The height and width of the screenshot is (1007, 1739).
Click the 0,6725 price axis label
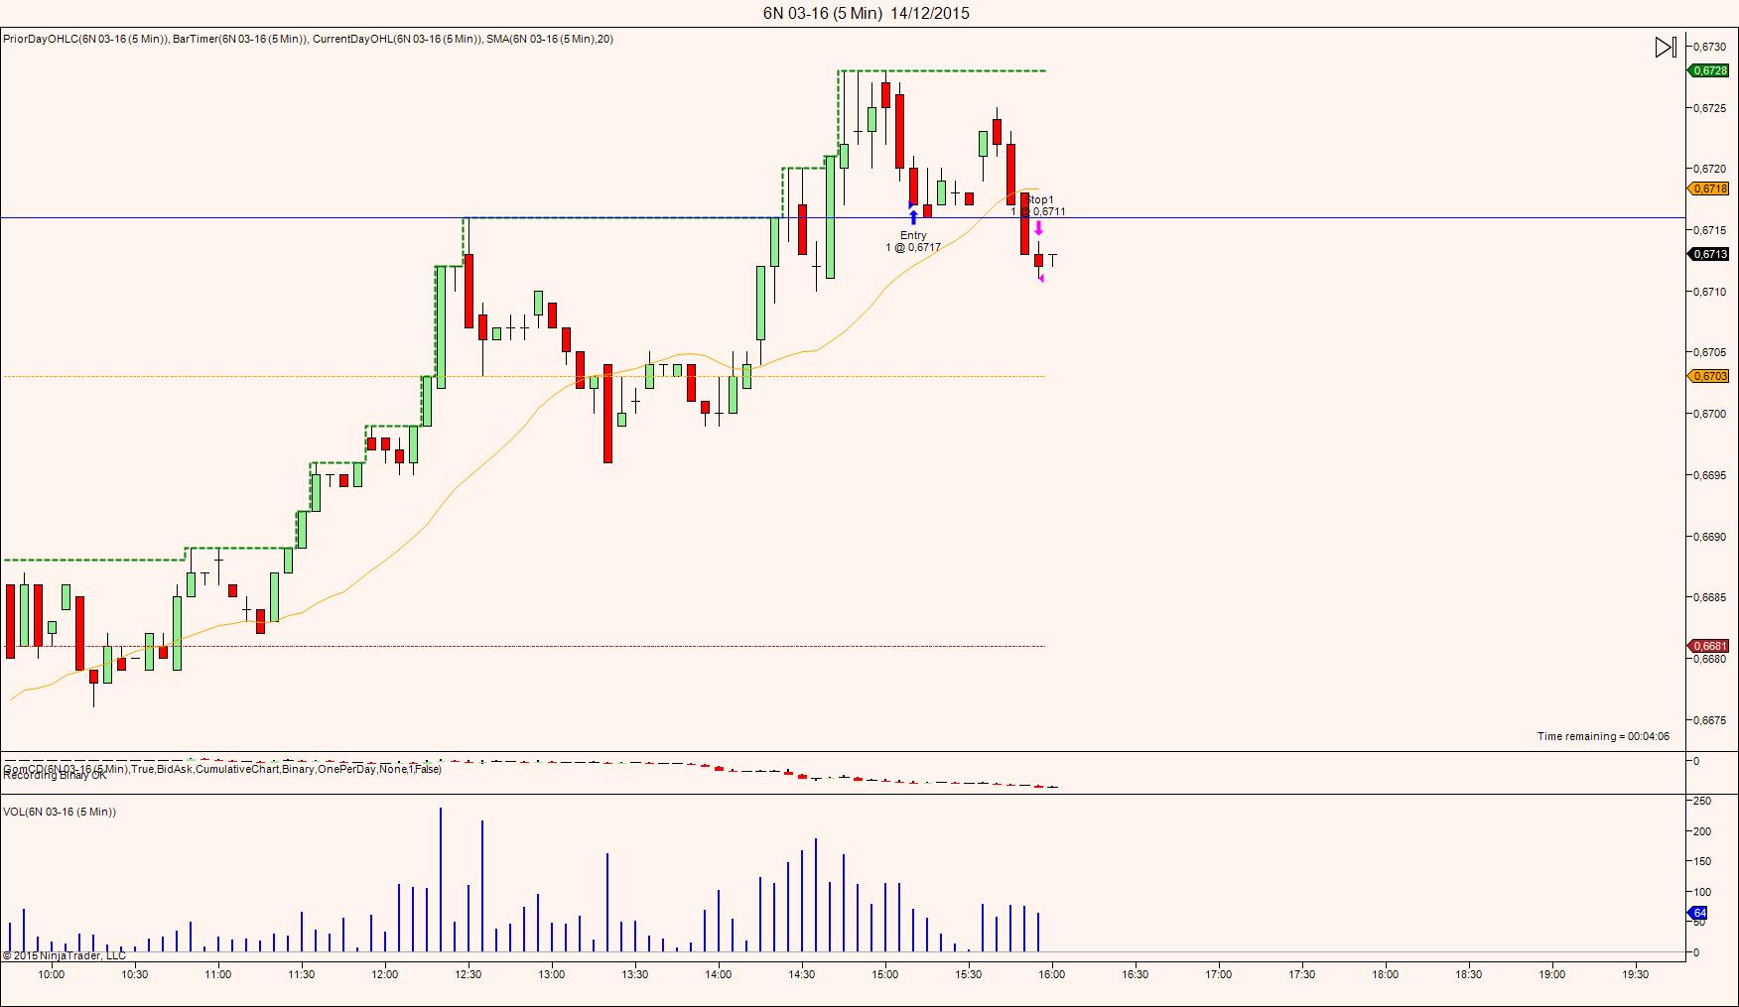[1710, 108]
